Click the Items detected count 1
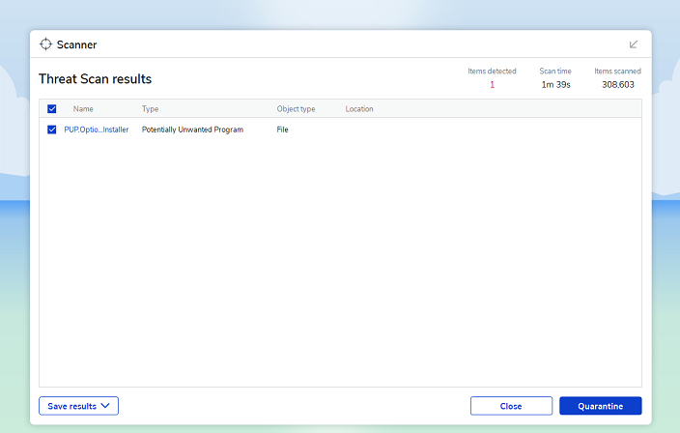This screenshot has height=433, width=680. [493, 85]
